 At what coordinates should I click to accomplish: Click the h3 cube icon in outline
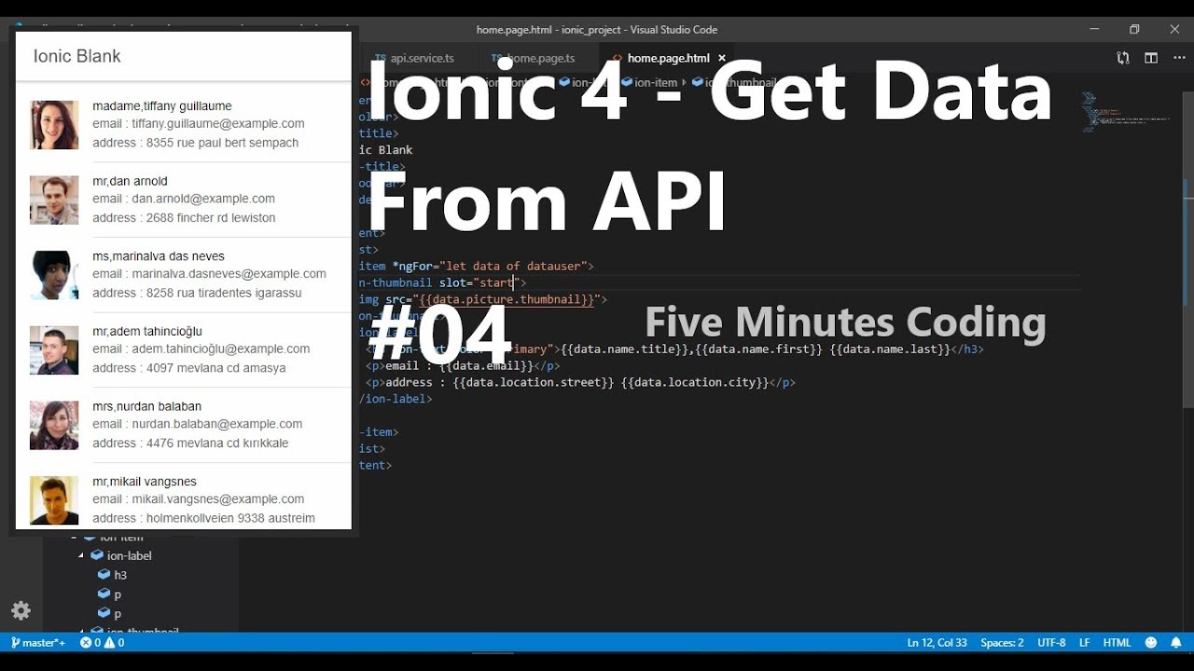[104, 575]
